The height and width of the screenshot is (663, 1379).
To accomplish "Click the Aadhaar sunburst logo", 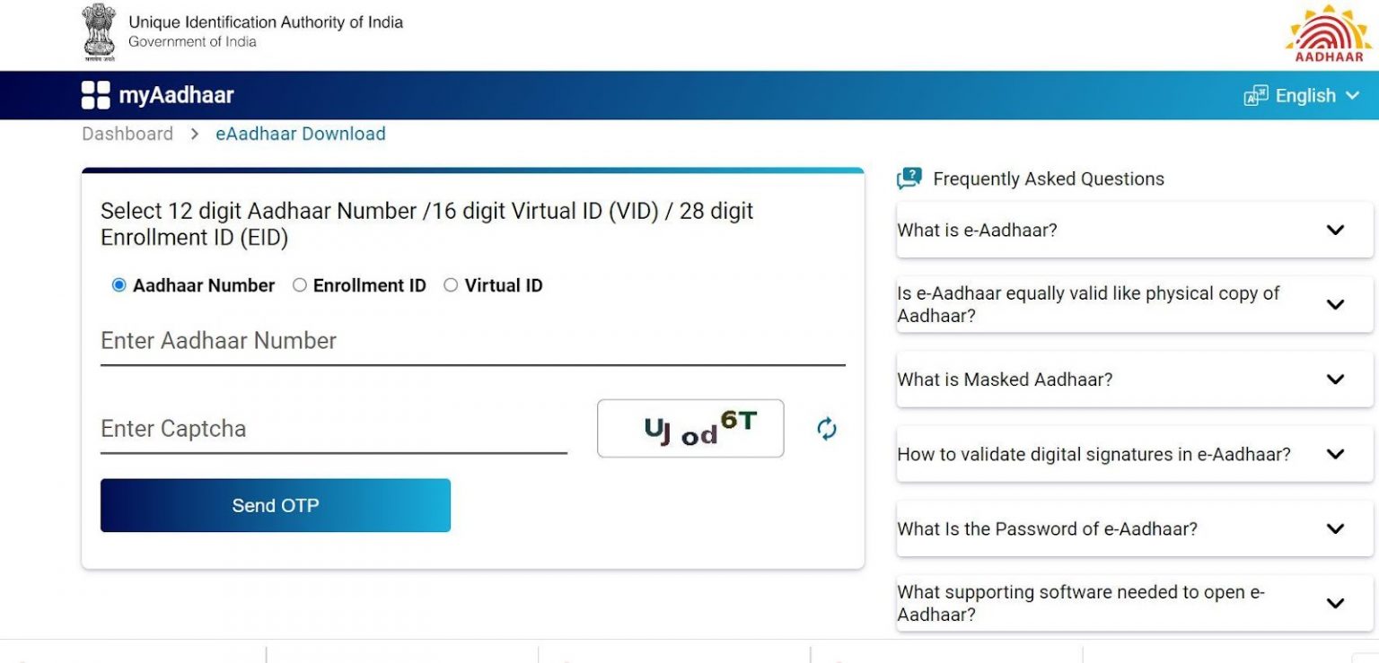I will click(1329, 34).
